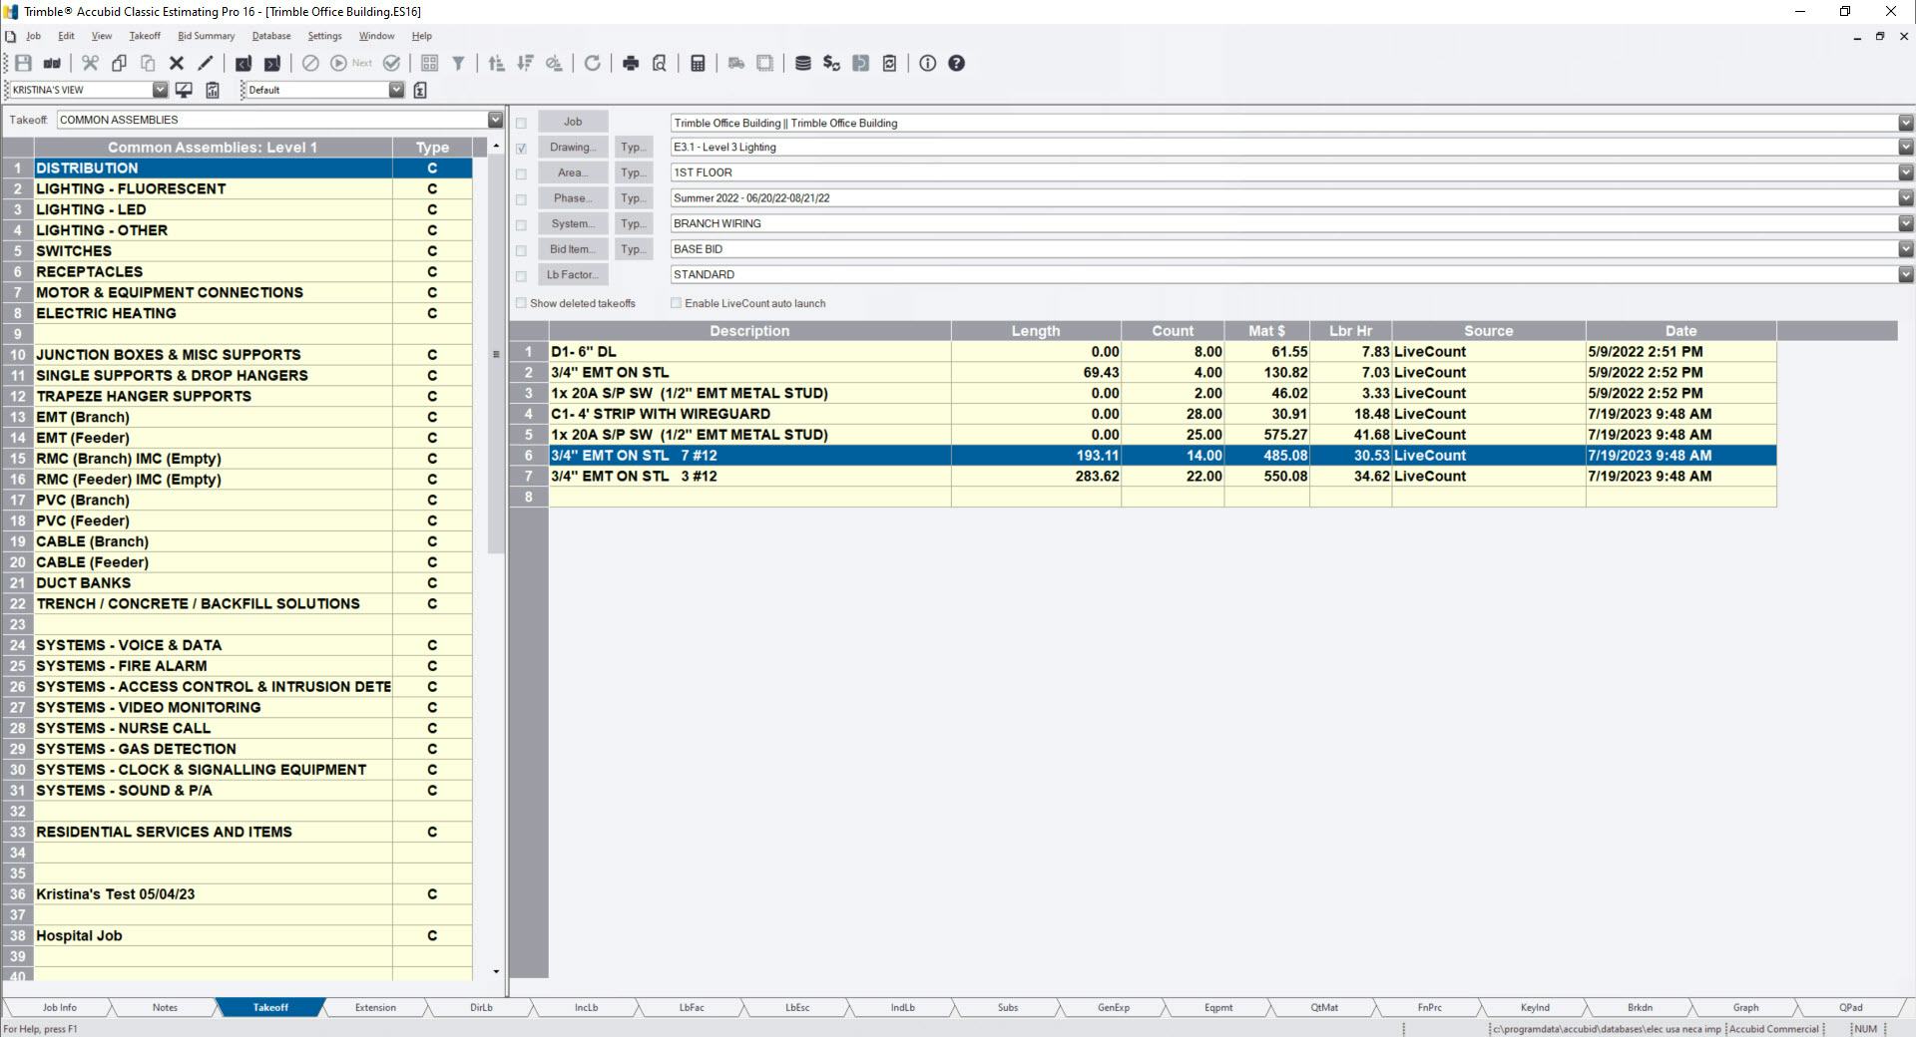Screen dimensions: 1916x1037
Task: Open the KRISTINA'S VIEW dropdown
Action: (x=161, y=89)
